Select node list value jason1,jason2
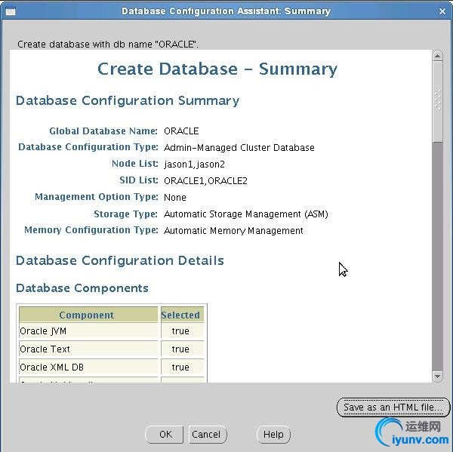This screenshot has width=453, height=452. [194, 165]
